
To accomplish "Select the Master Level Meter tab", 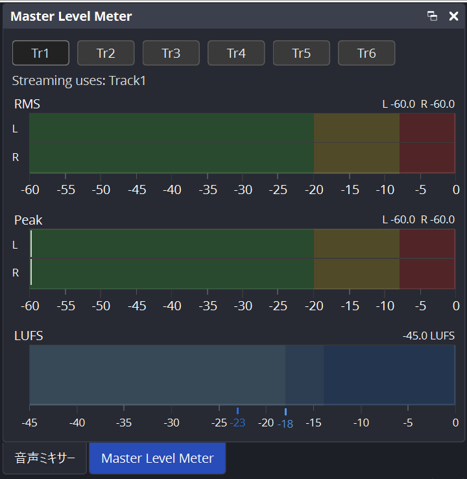I will (158, 458).
